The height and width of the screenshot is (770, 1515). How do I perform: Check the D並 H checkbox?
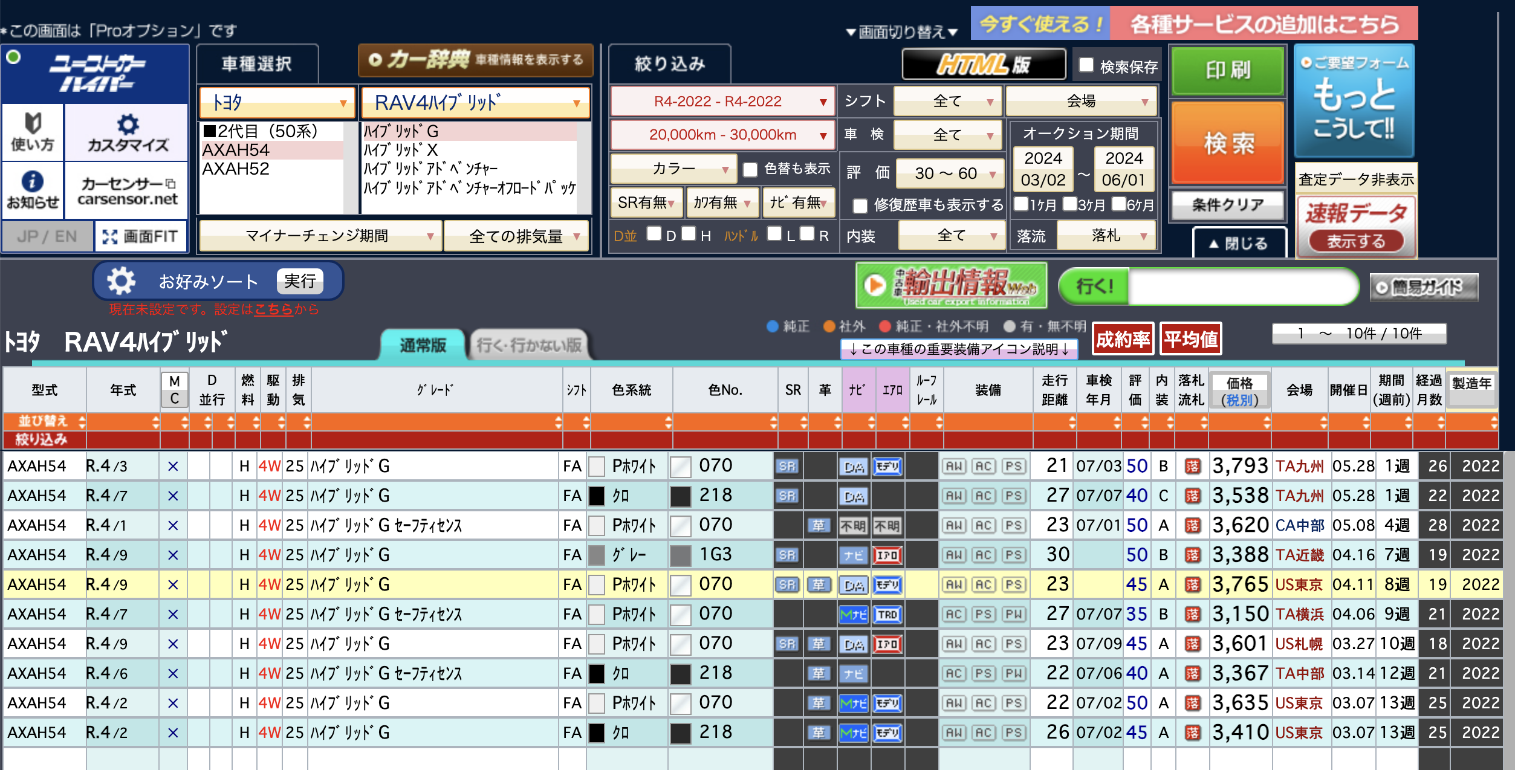[688, 234]
